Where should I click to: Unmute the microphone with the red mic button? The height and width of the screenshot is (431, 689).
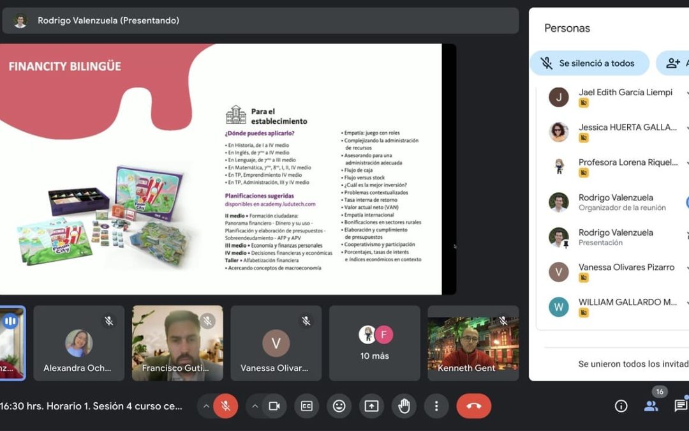tap(225, 406)
